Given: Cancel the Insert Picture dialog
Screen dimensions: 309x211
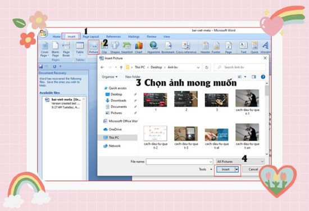Looking at the screenshot, I should pyautogui.click(x=253, y=169).
